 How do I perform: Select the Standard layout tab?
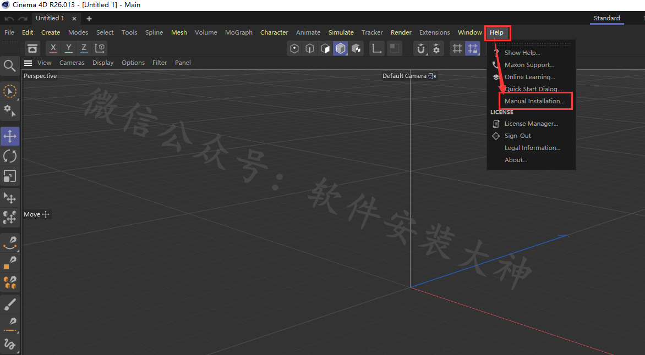(606, 18)
